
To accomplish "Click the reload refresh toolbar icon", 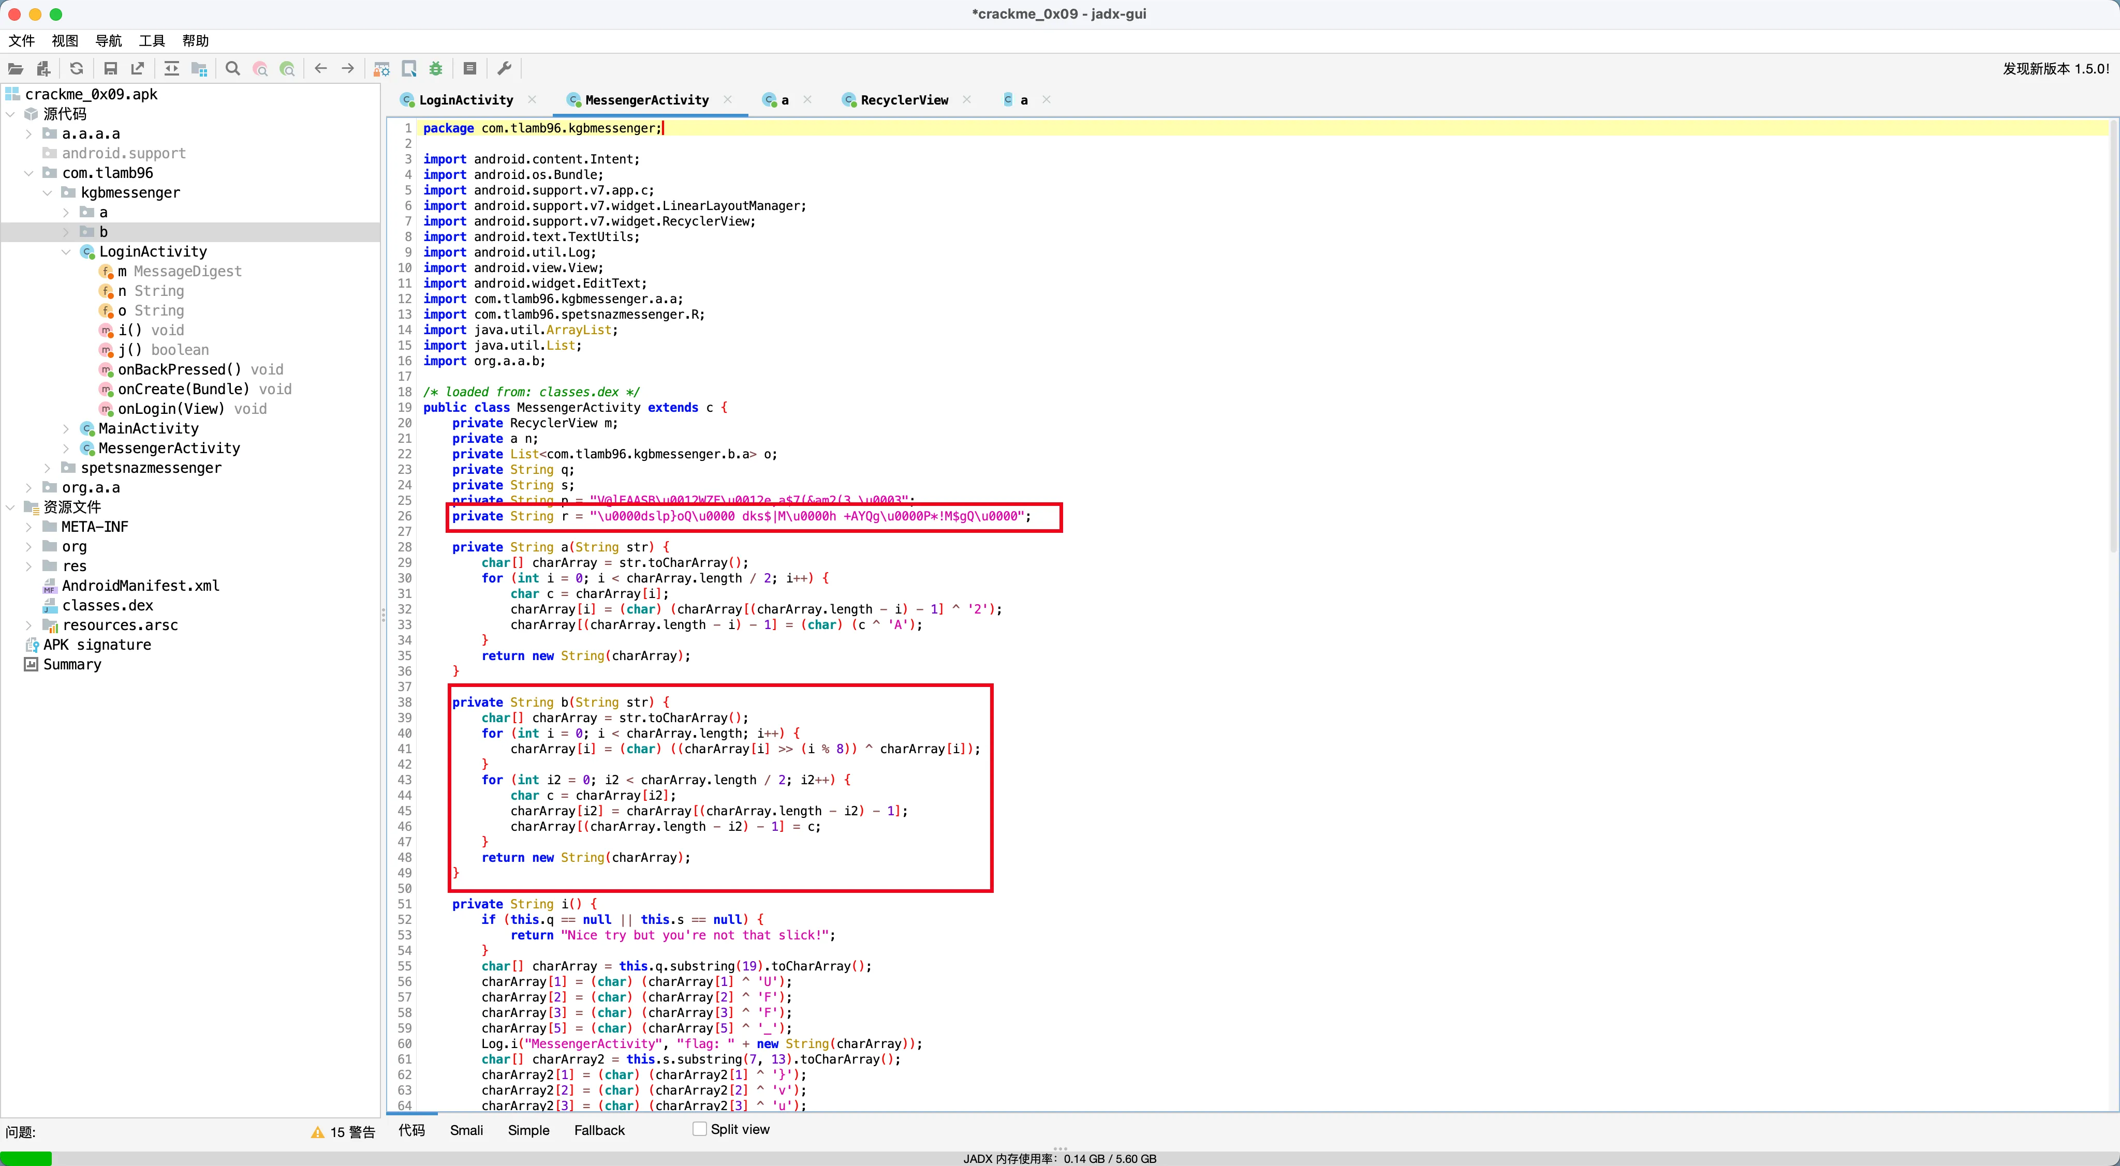I will pyautogui.click(x=77, y=69).
